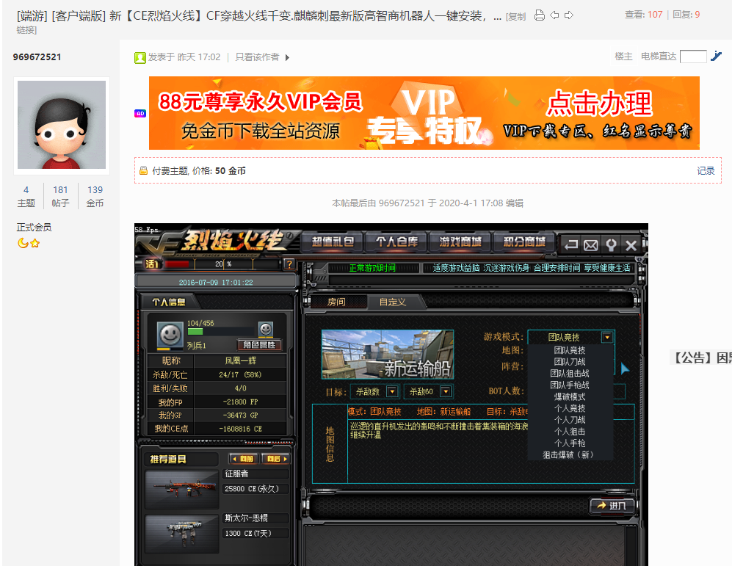This screenshot has height=566, width=732.
Task: Click the small rank badge icon beside 104/456
Action: pyautogui.click(x=266, y=329)
